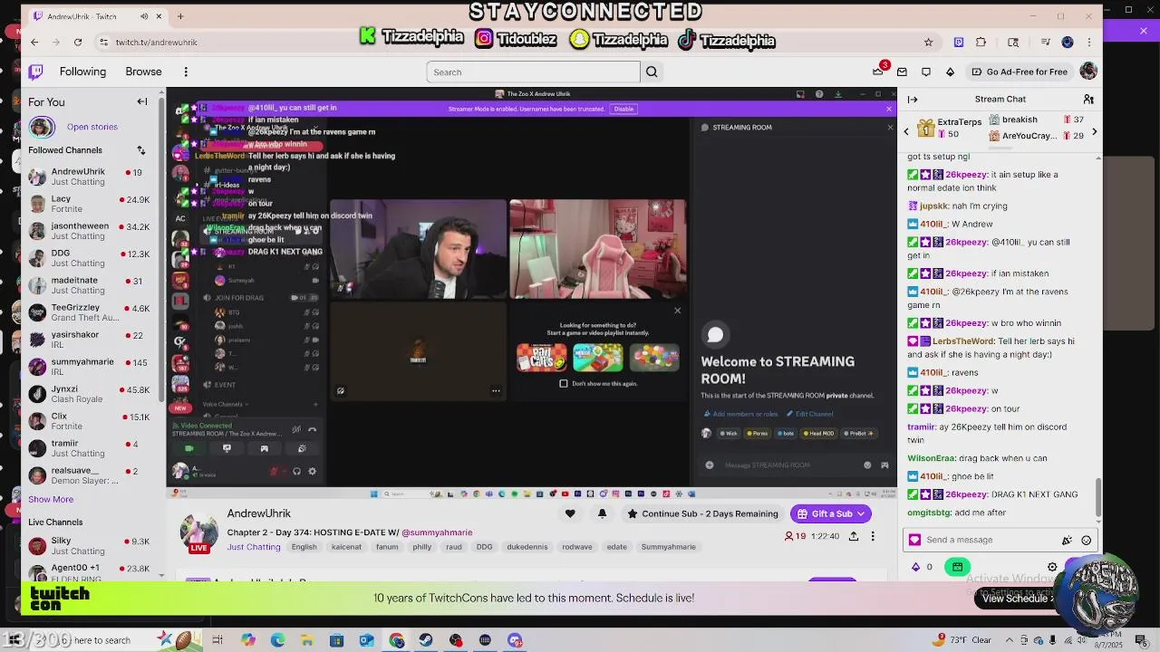Image resolution: width=1160 pixels, height=652 pixels.
Task: Toggle follow heart for AndrewUhrik
Action: coord(570,513)
